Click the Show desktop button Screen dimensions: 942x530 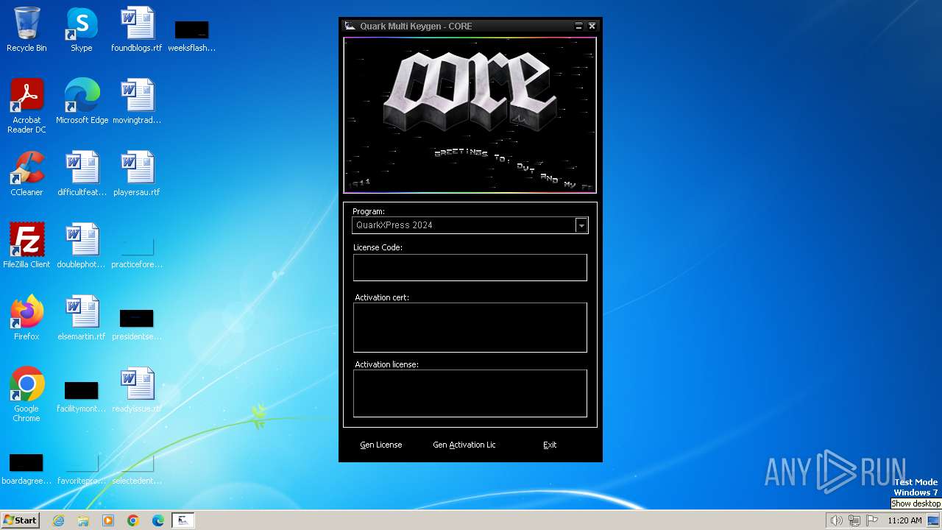(935, 520)
